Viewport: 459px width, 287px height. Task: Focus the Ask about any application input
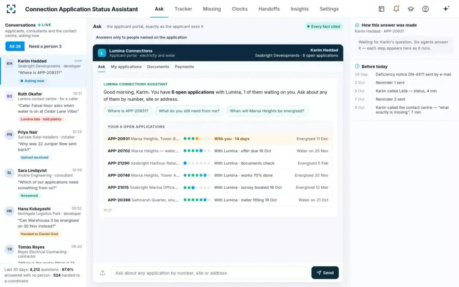click(210, 273)
